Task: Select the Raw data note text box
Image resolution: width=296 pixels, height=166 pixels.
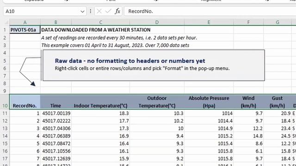Action: coord(154,65)
